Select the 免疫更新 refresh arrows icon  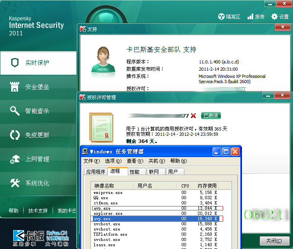15,135
